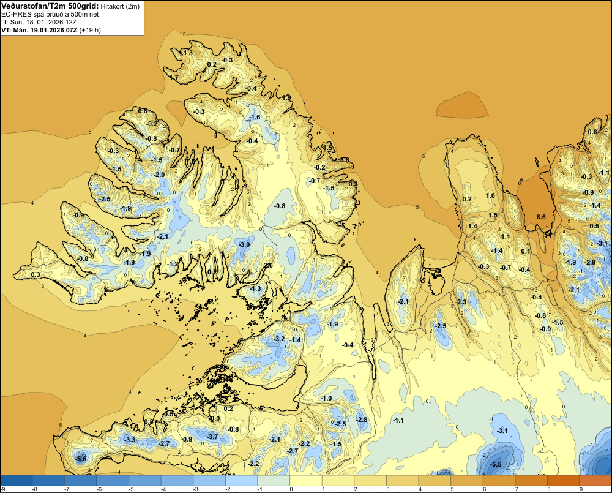Viewport: 612px width, 493px height.
Task: Click the legend tick label "-4"
Action: point(163,489)
